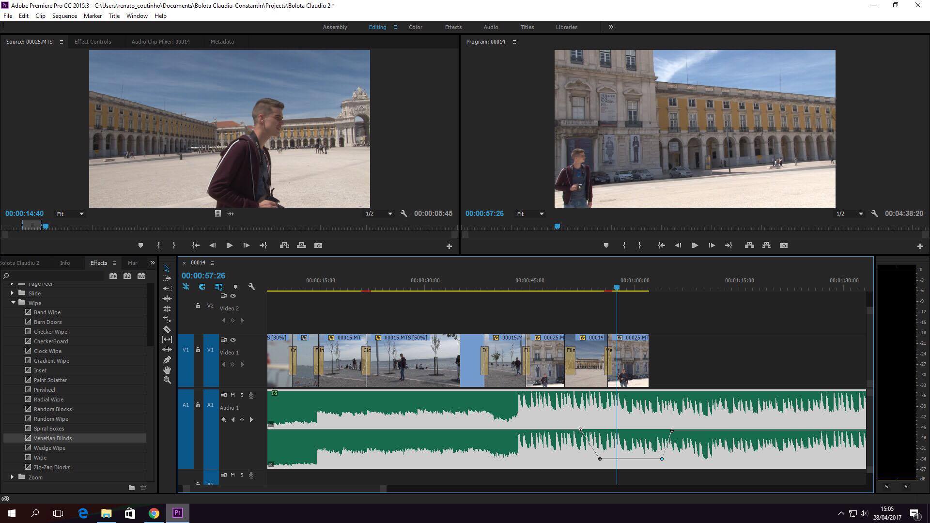Screen dimensions: 930x523
Task: Export frame from the Source monitor
Action: point(318,246)
